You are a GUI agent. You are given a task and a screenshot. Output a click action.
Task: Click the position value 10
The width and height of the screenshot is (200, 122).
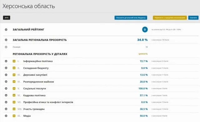(x=147, y=47)
